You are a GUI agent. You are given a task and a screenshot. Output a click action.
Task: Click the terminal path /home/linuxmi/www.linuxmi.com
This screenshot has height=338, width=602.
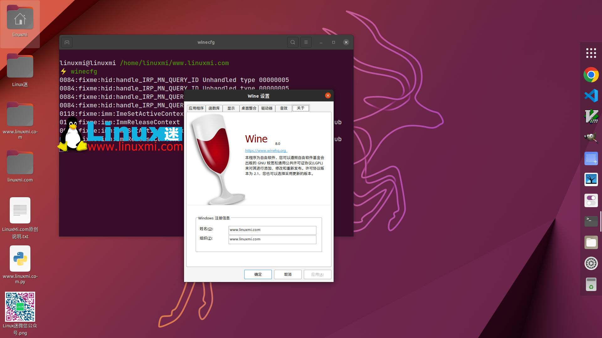click(174, 63)
